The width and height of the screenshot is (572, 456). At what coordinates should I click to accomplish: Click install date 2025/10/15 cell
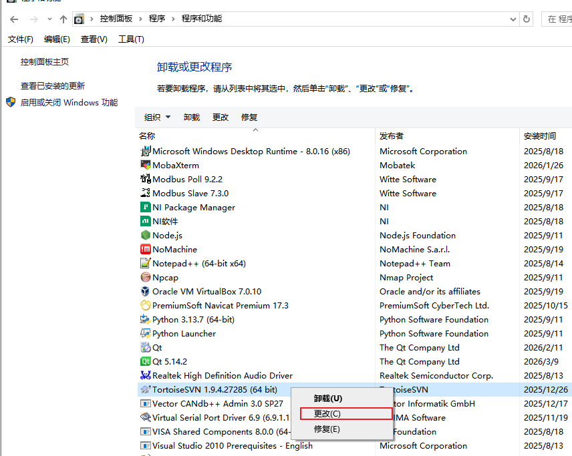[x=546, y=306]
